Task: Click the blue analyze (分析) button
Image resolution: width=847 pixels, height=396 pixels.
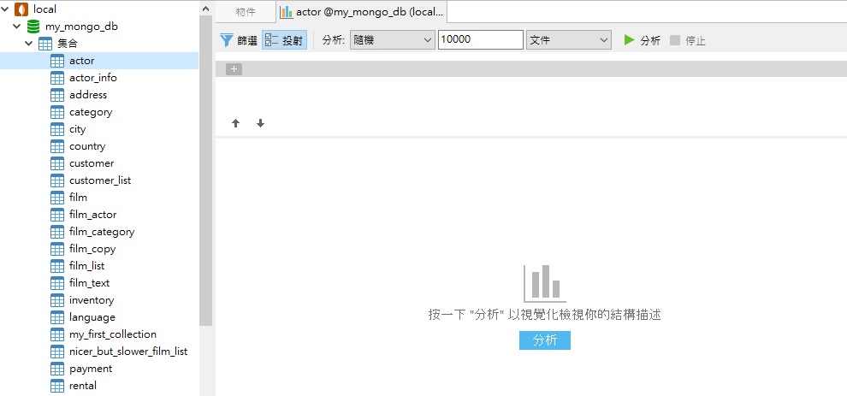Action: click(x=544, y=340)
